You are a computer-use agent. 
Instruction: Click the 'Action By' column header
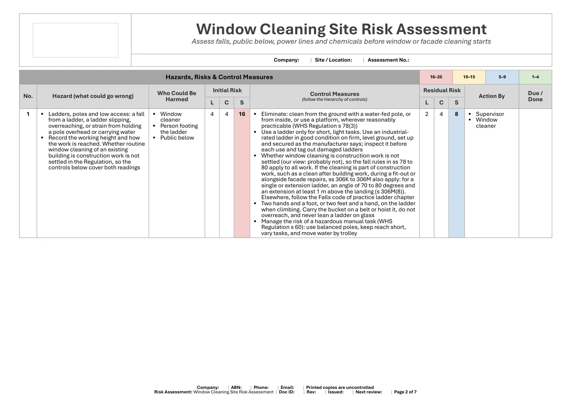pos(491,96)
